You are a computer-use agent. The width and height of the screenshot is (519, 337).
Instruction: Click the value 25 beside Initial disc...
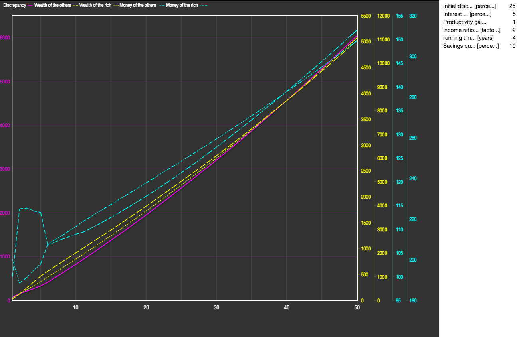click(x=512, y=6)
